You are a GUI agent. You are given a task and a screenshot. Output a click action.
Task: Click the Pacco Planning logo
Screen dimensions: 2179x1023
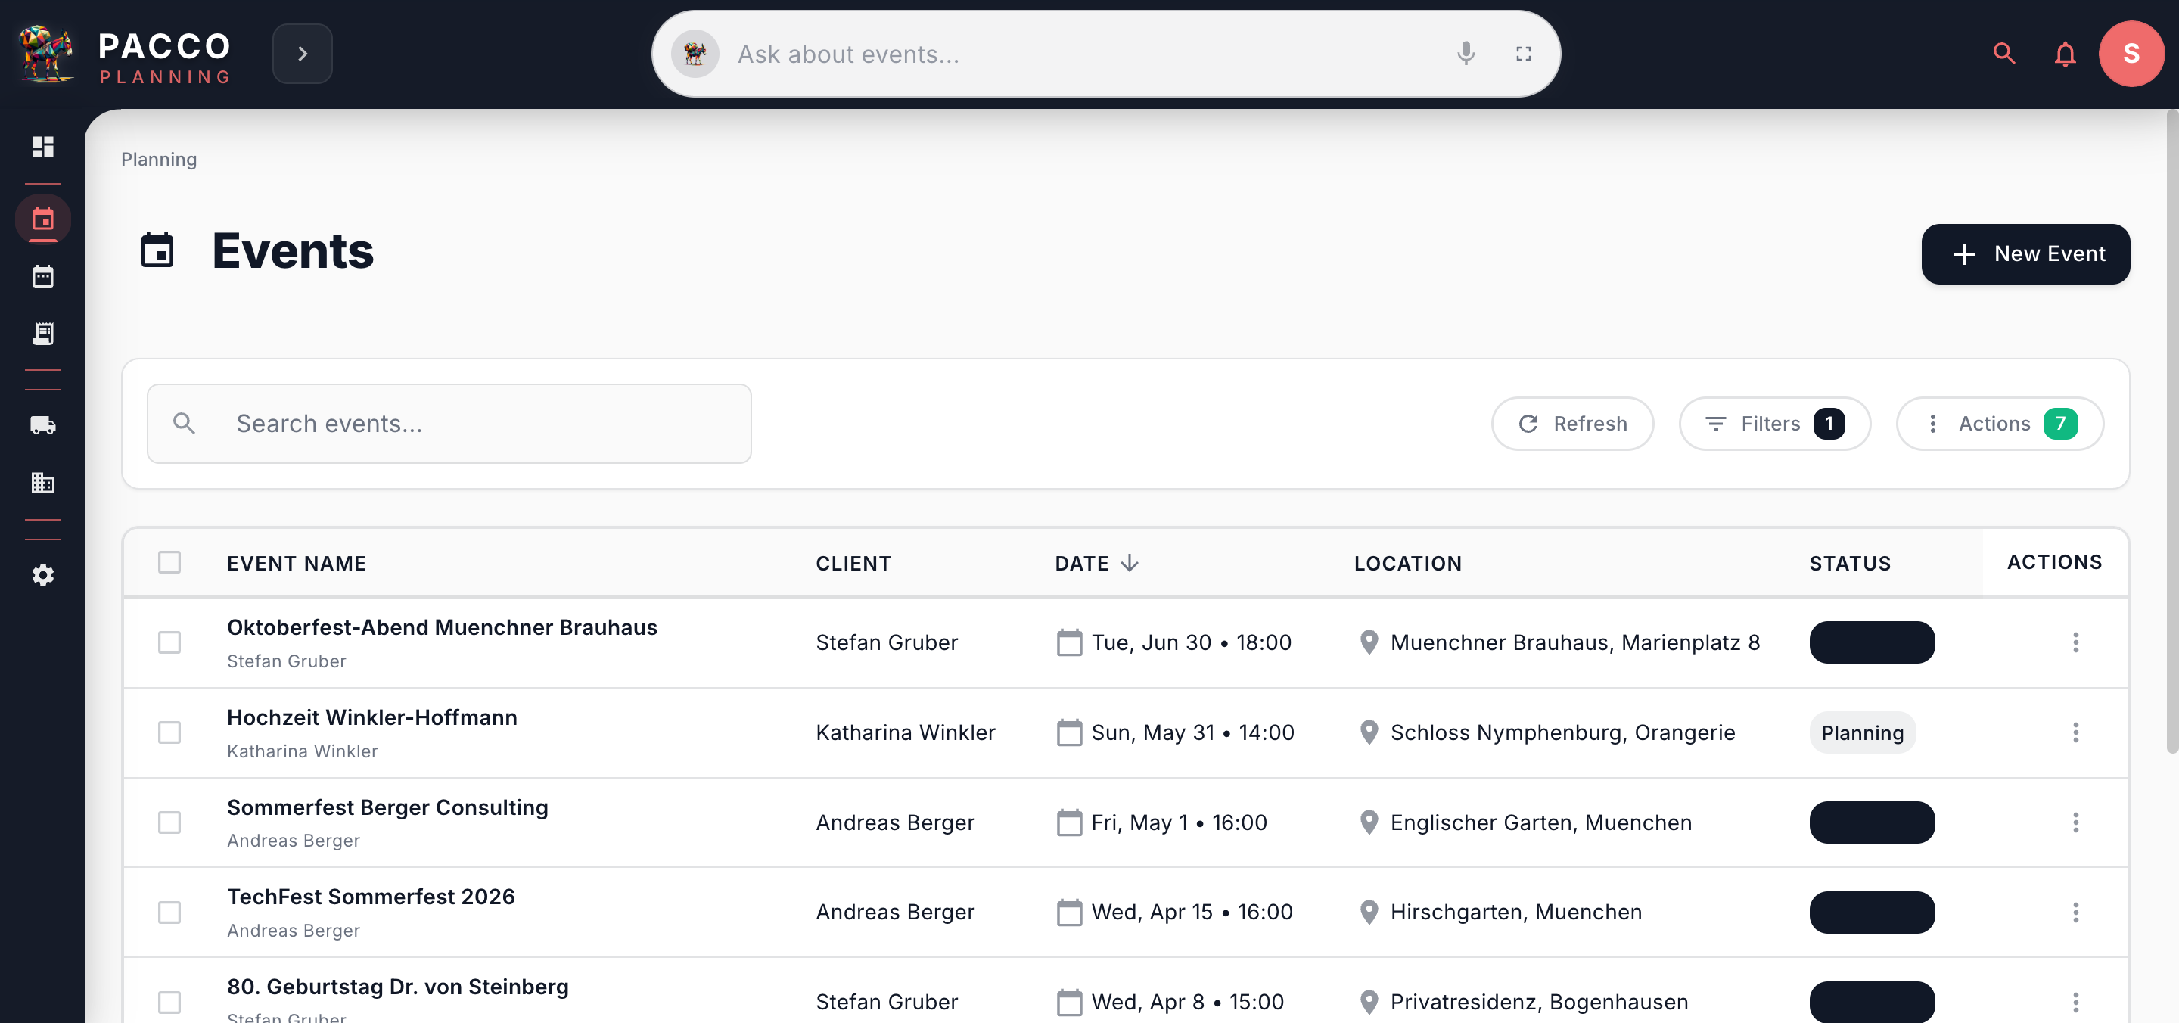124,54
